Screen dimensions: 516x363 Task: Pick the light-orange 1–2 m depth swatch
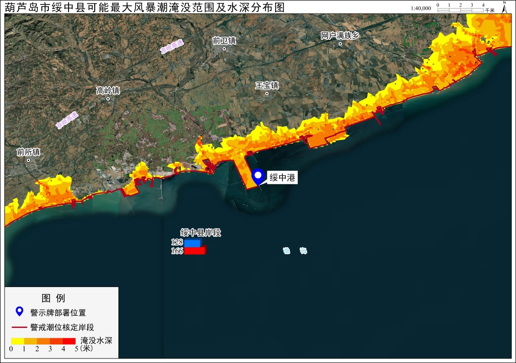pyautogui.click(x=30, y=341)
